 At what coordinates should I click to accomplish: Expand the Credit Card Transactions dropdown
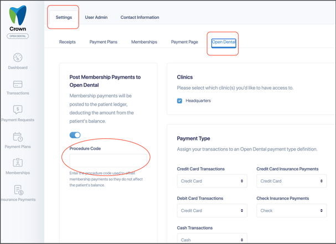212,181
